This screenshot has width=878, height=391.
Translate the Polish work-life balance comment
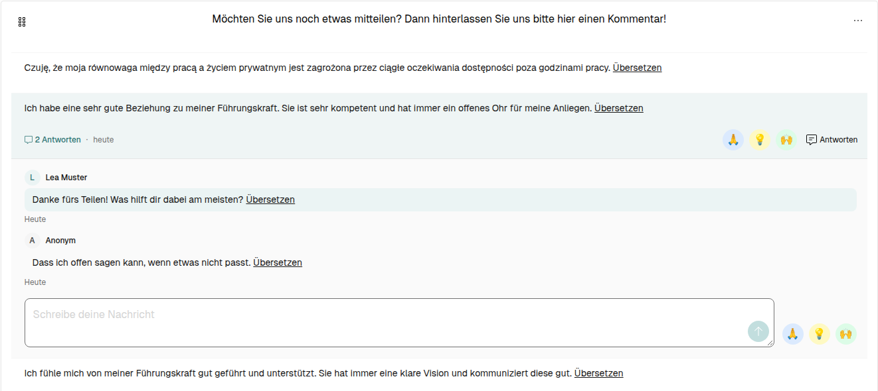[637, 68]
